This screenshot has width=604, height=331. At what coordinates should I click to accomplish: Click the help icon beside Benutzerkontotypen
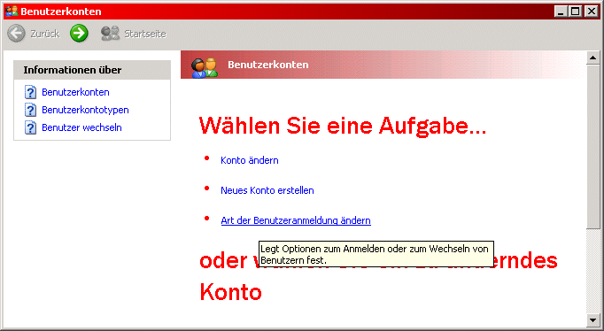30,110
